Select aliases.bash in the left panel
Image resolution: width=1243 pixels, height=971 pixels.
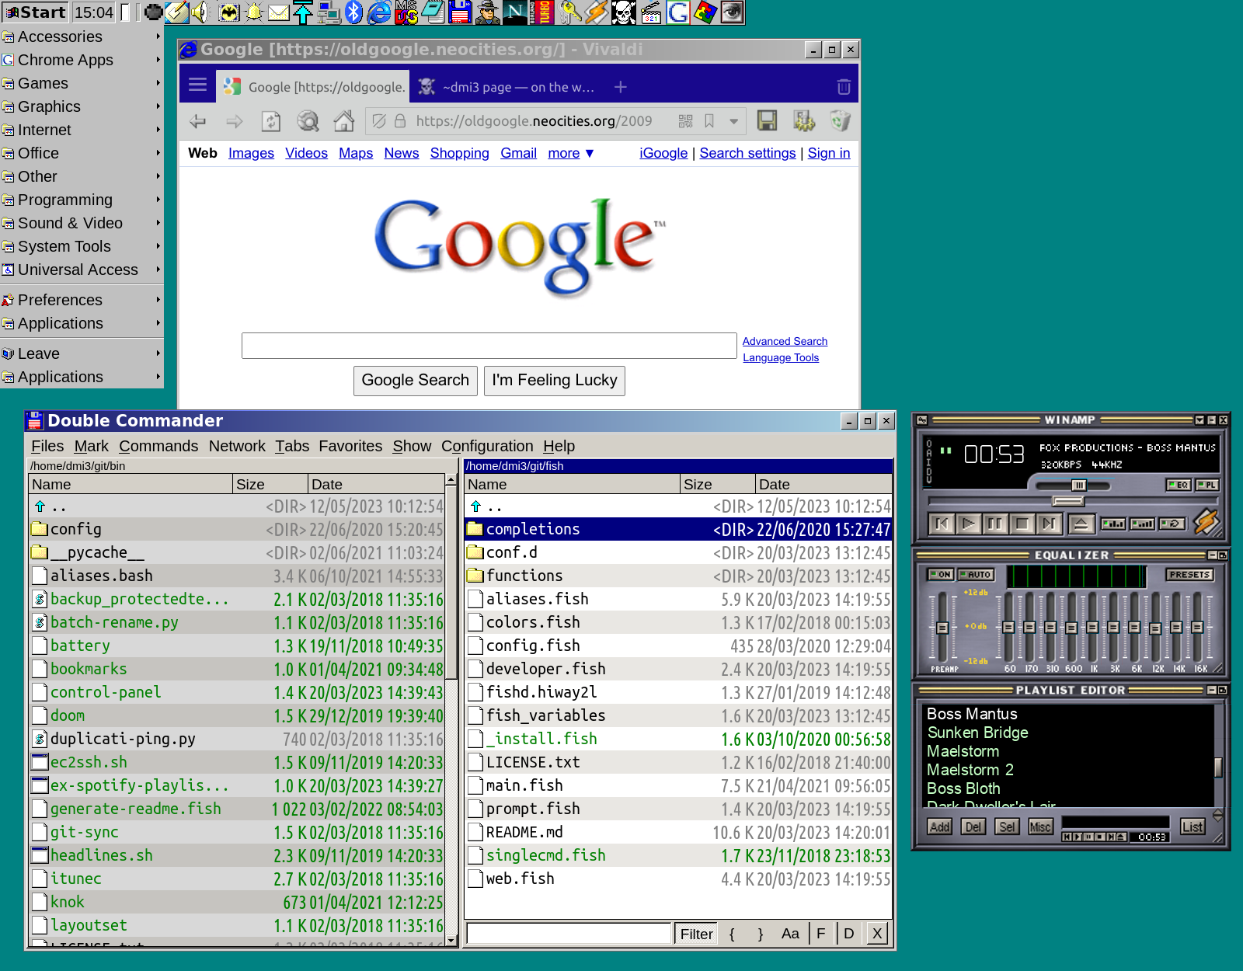[x=237, y=576]
